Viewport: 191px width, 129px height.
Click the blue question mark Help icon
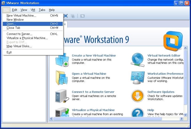pyautogui.click(x=138, y=113)
